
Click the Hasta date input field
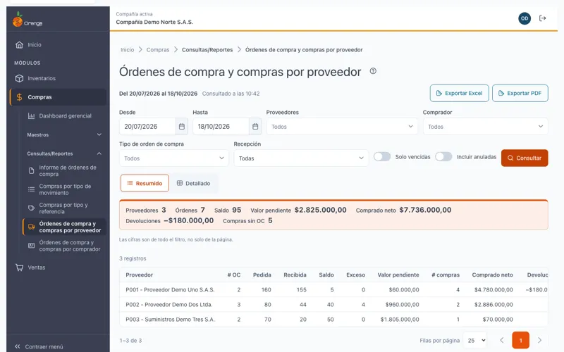[221, 127]
